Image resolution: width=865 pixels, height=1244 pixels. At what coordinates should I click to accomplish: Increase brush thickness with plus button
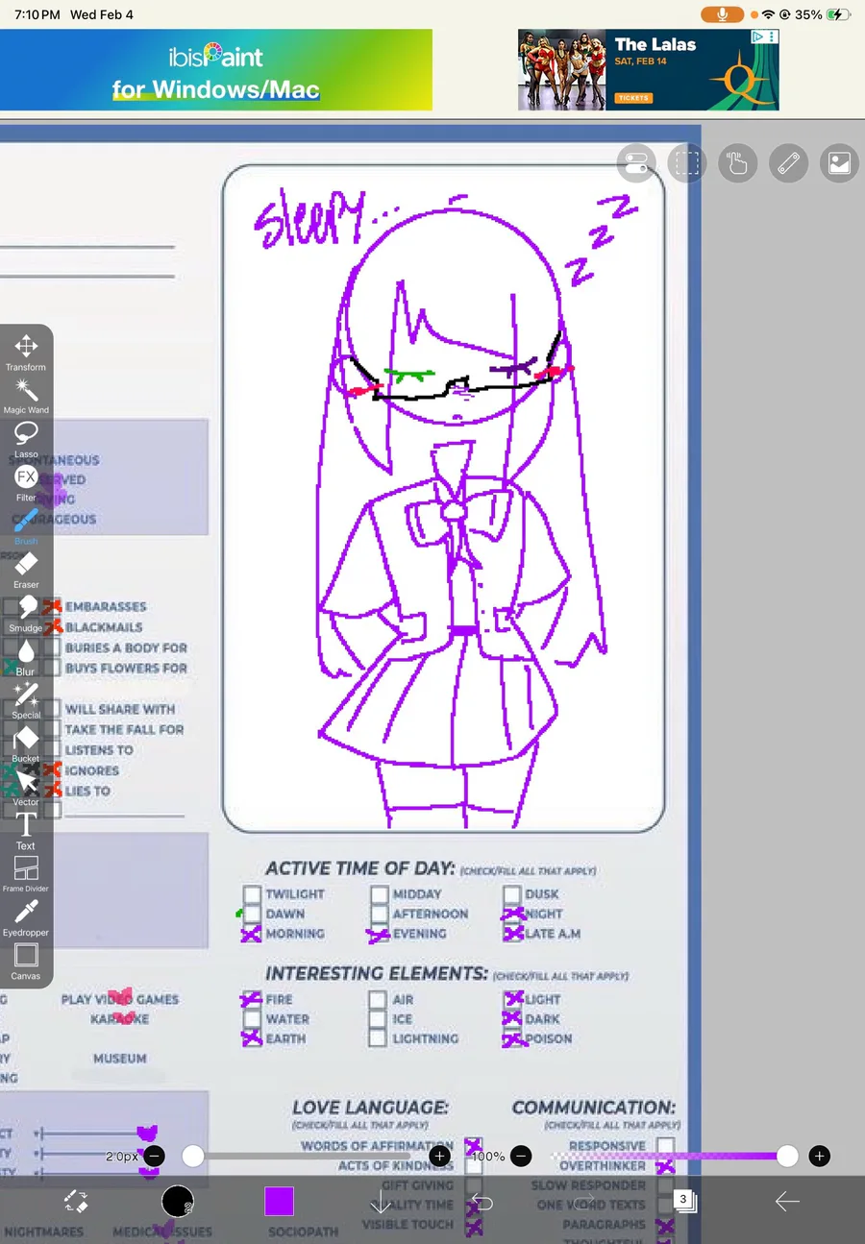439,1156
